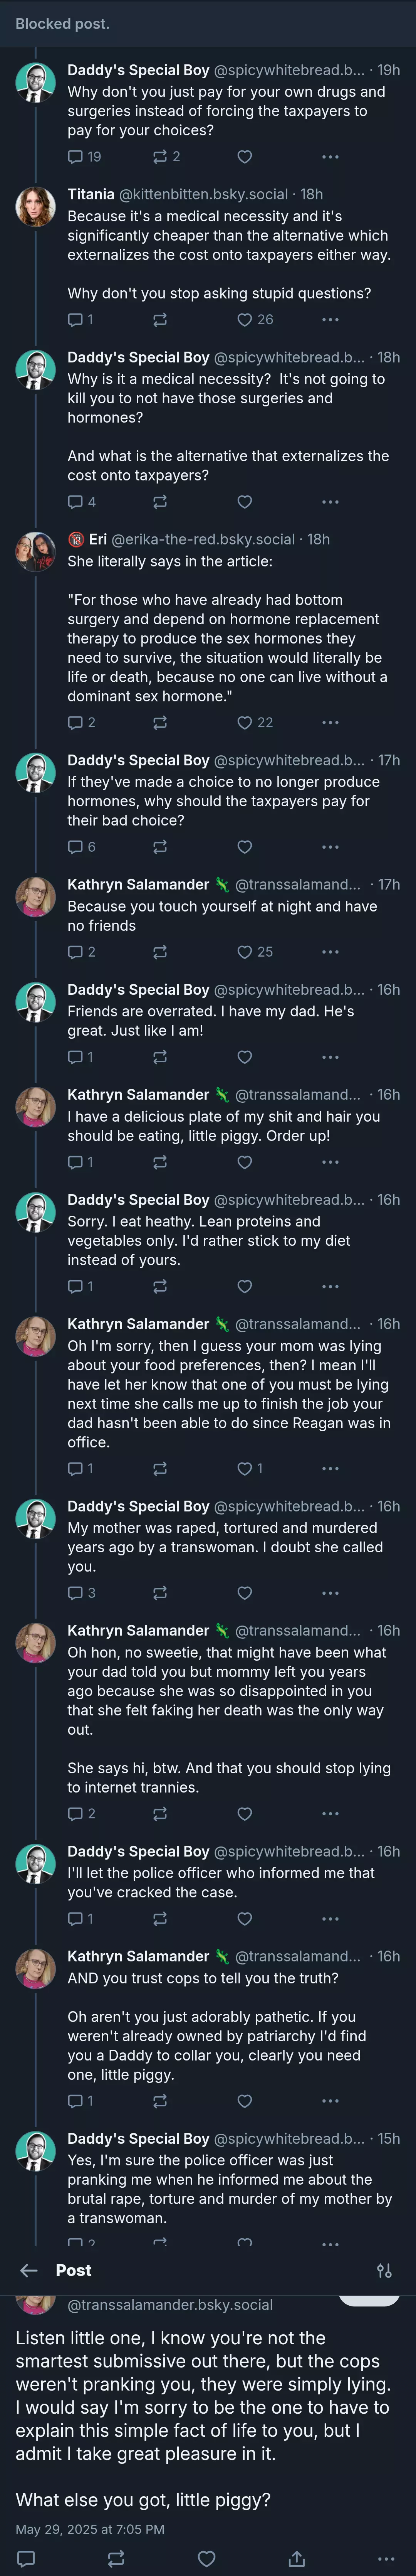
Task: Repost icon on first post with 2 reposts
Action: [159, 157]
